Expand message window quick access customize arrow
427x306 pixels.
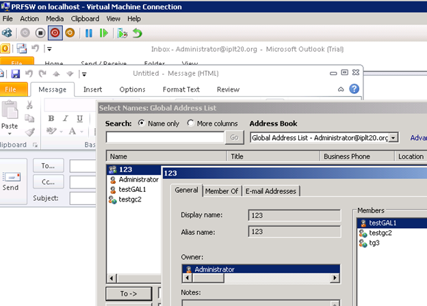click(84, 74)
